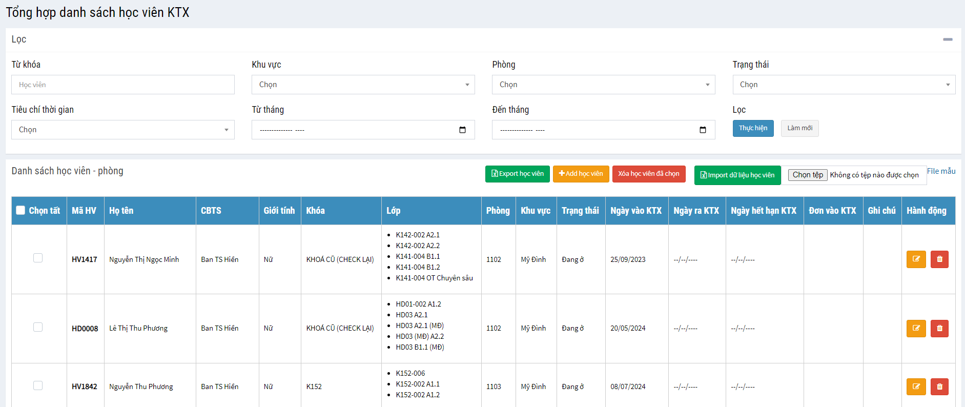The image size is (965, 407).
Task: Open the Tiêu chí thời gian dropdown
Action: pyautogui.click(x=122, y=130)
